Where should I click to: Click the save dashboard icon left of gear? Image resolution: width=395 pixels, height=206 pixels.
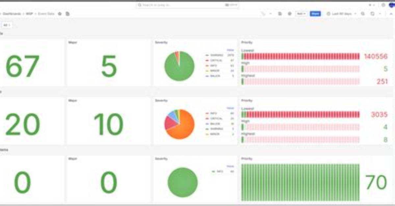pos(280,14)
